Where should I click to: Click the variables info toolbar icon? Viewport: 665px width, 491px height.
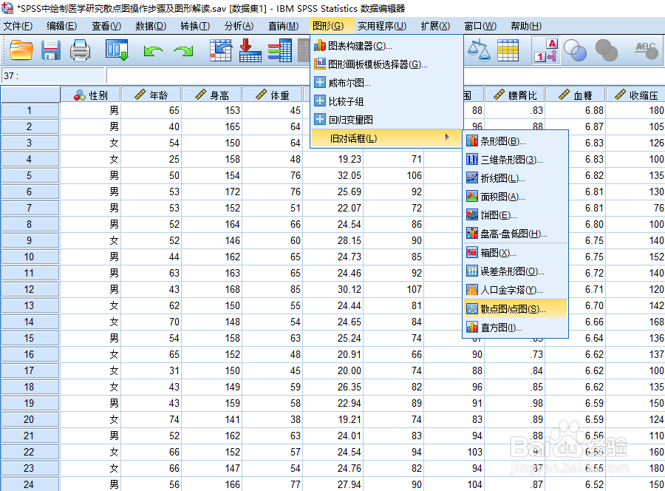pos(279,50)
